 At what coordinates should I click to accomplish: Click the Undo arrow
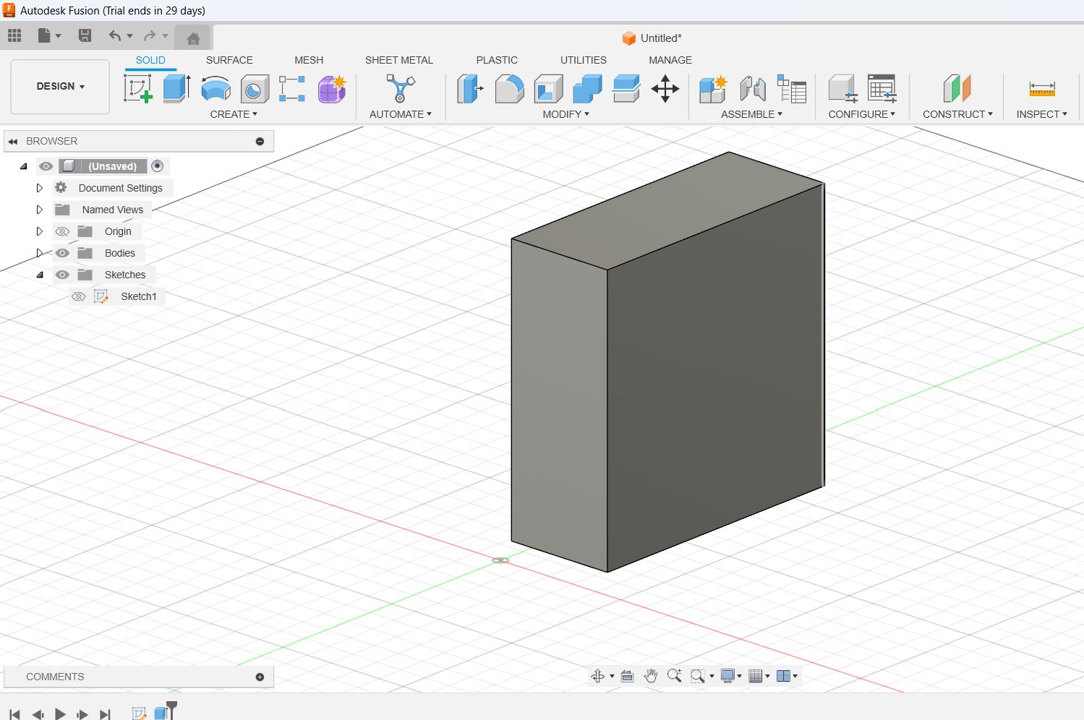click(x=115, y=35)
